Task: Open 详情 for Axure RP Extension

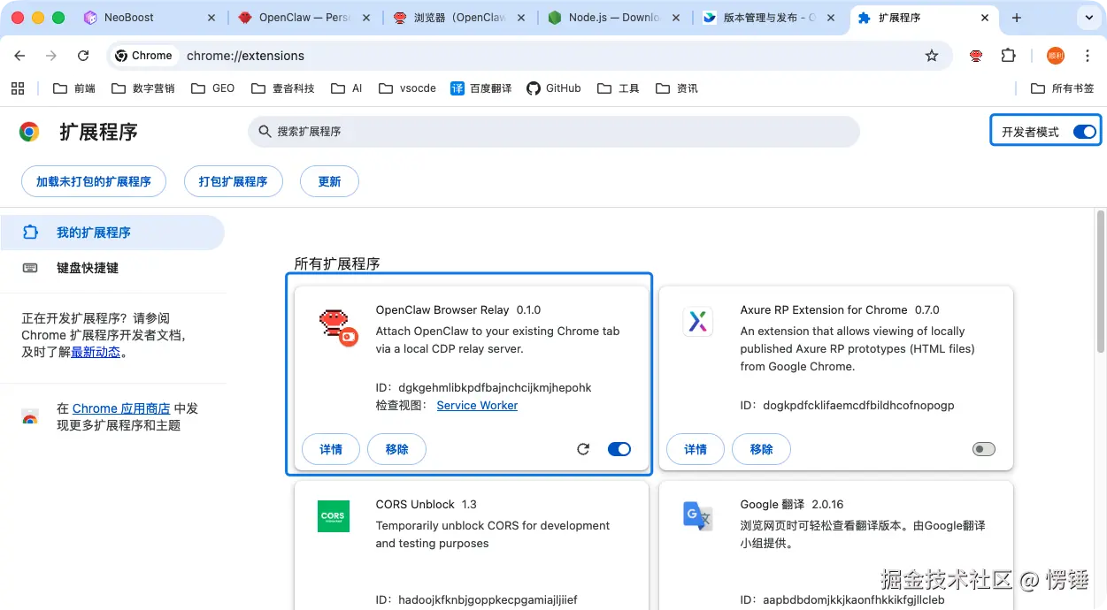Action: (696, 449)
